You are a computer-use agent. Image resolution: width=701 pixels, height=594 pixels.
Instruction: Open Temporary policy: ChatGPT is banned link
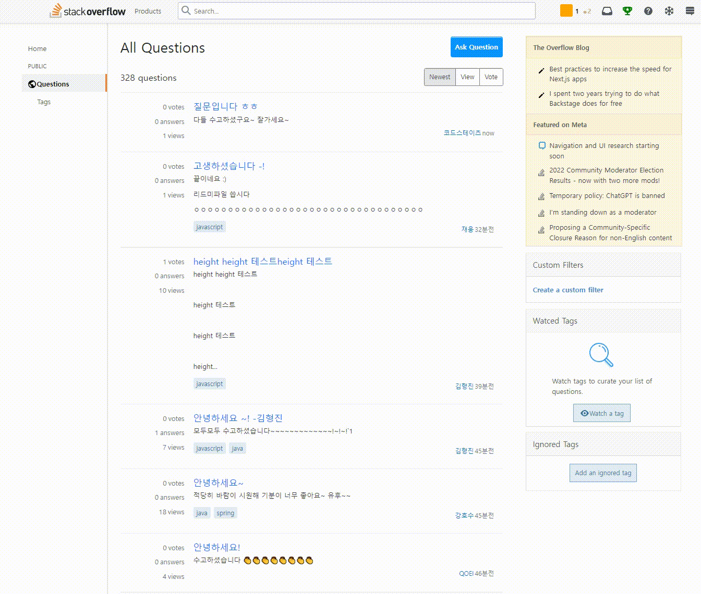tap(607, 196)
